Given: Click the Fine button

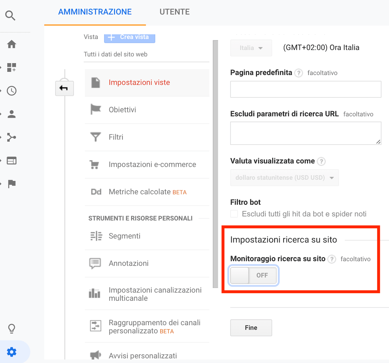Looking at the screenshot, I should point(251,328).
